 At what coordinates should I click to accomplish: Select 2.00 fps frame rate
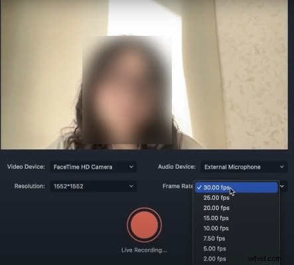[x=236, y=259]
